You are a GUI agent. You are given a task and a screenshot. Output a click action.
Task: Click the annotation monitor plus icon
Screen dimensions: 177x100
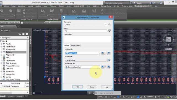tap(161, 97)
